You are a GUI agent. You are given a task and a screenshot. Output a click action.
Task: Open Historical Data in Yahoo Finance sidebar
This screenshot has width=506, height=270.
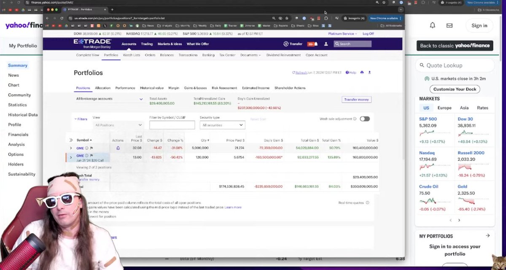23,115
